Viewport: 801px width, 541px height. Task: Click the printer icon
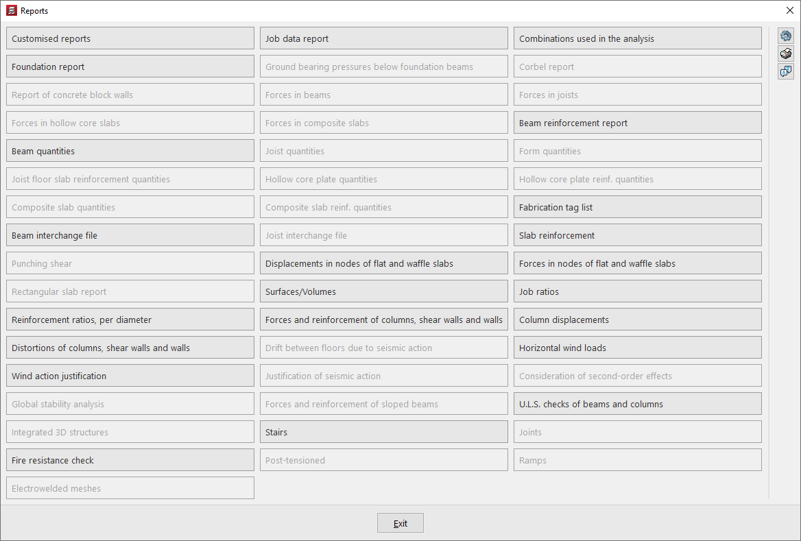pos(786,53)
